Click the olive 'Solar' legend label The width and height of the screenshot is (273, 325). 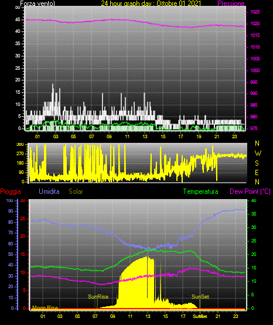tap(76, 191)
